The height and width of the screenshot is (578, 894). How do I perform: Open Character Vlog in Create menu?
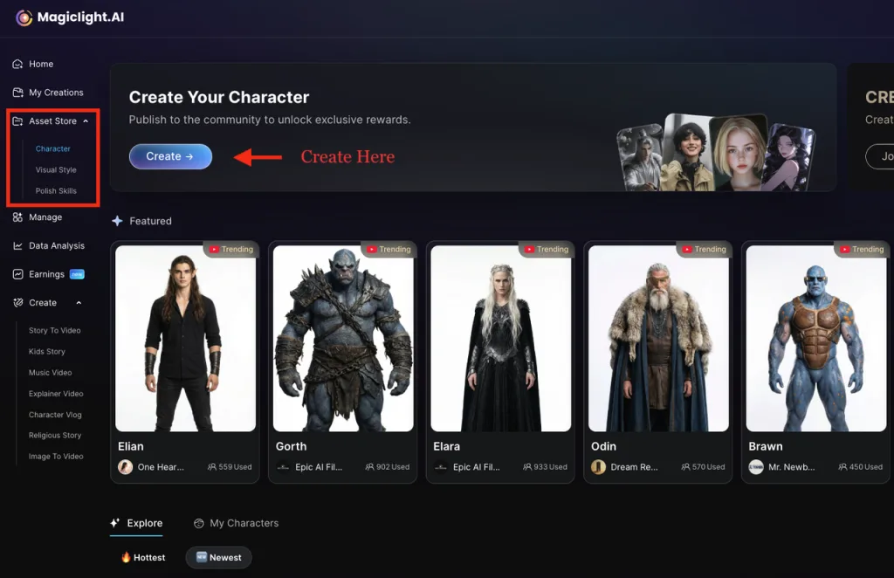pos(55,415)
